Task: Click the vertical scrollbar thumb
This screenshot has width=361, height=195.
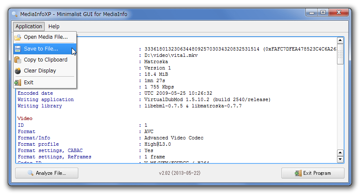Action: pos(340,54)
